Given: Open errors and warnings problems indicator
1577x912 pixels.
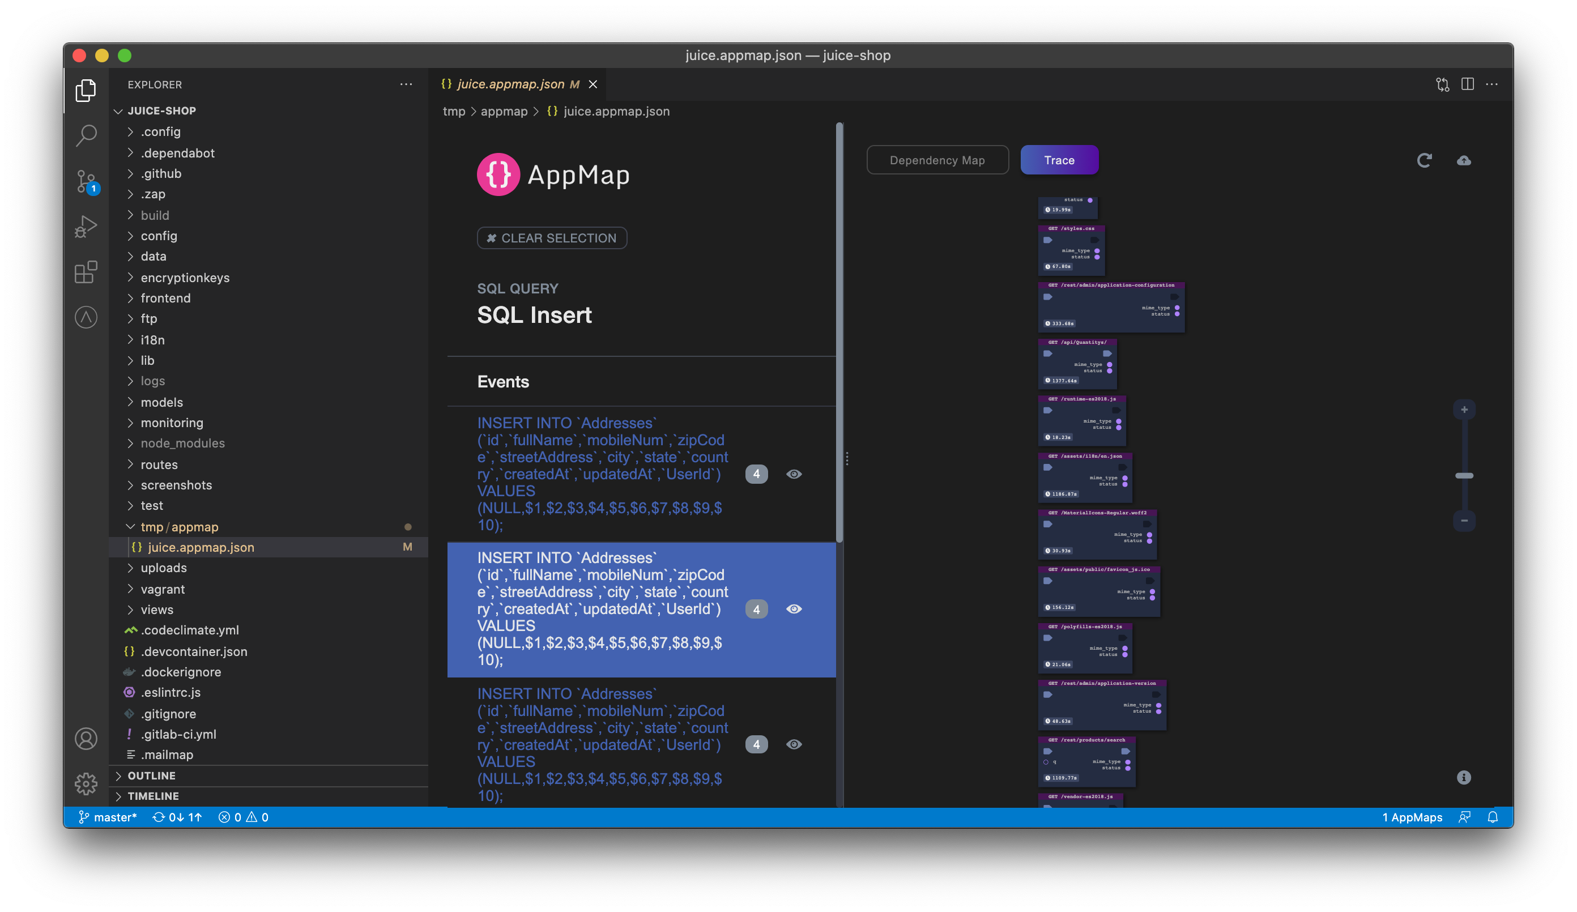Looking at the screenshot, I should pos(244,817).
